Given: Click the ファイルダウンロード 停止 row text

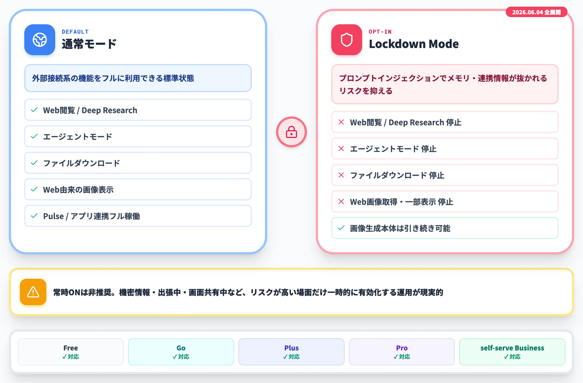Looking at the screenshot, I should 397,175.
